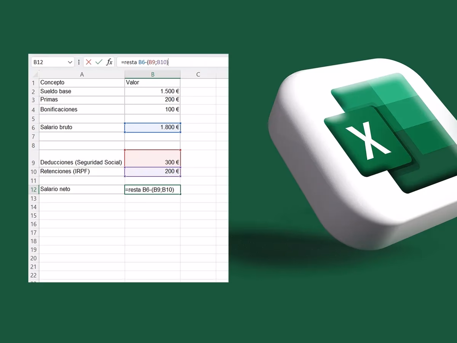The height and width of the screenshot is (343, 457).
Task: Select column C header
Action: pos(198,75)
